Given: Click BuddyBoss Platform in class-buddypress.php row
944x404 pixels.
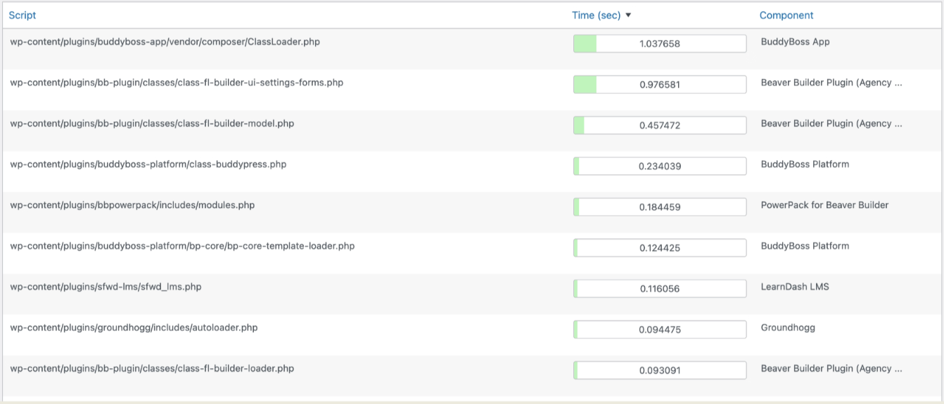Looking at the screenshot, I should point(805,164).
